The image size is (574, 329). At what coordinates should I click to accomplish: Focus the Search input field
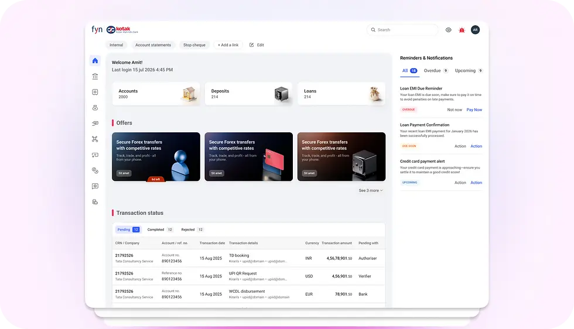pyautogui.click(x=402, y=30)
